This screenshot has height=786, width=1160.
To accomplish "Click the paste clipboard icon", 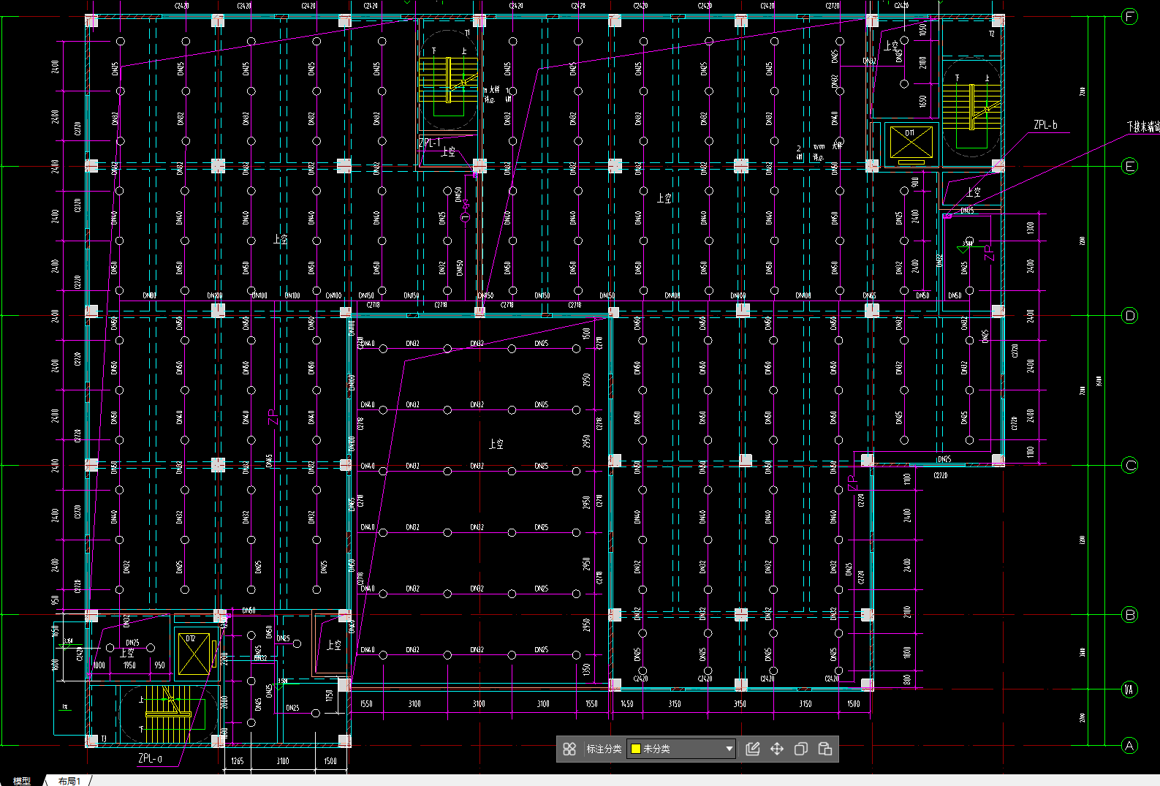I will 825,749.
